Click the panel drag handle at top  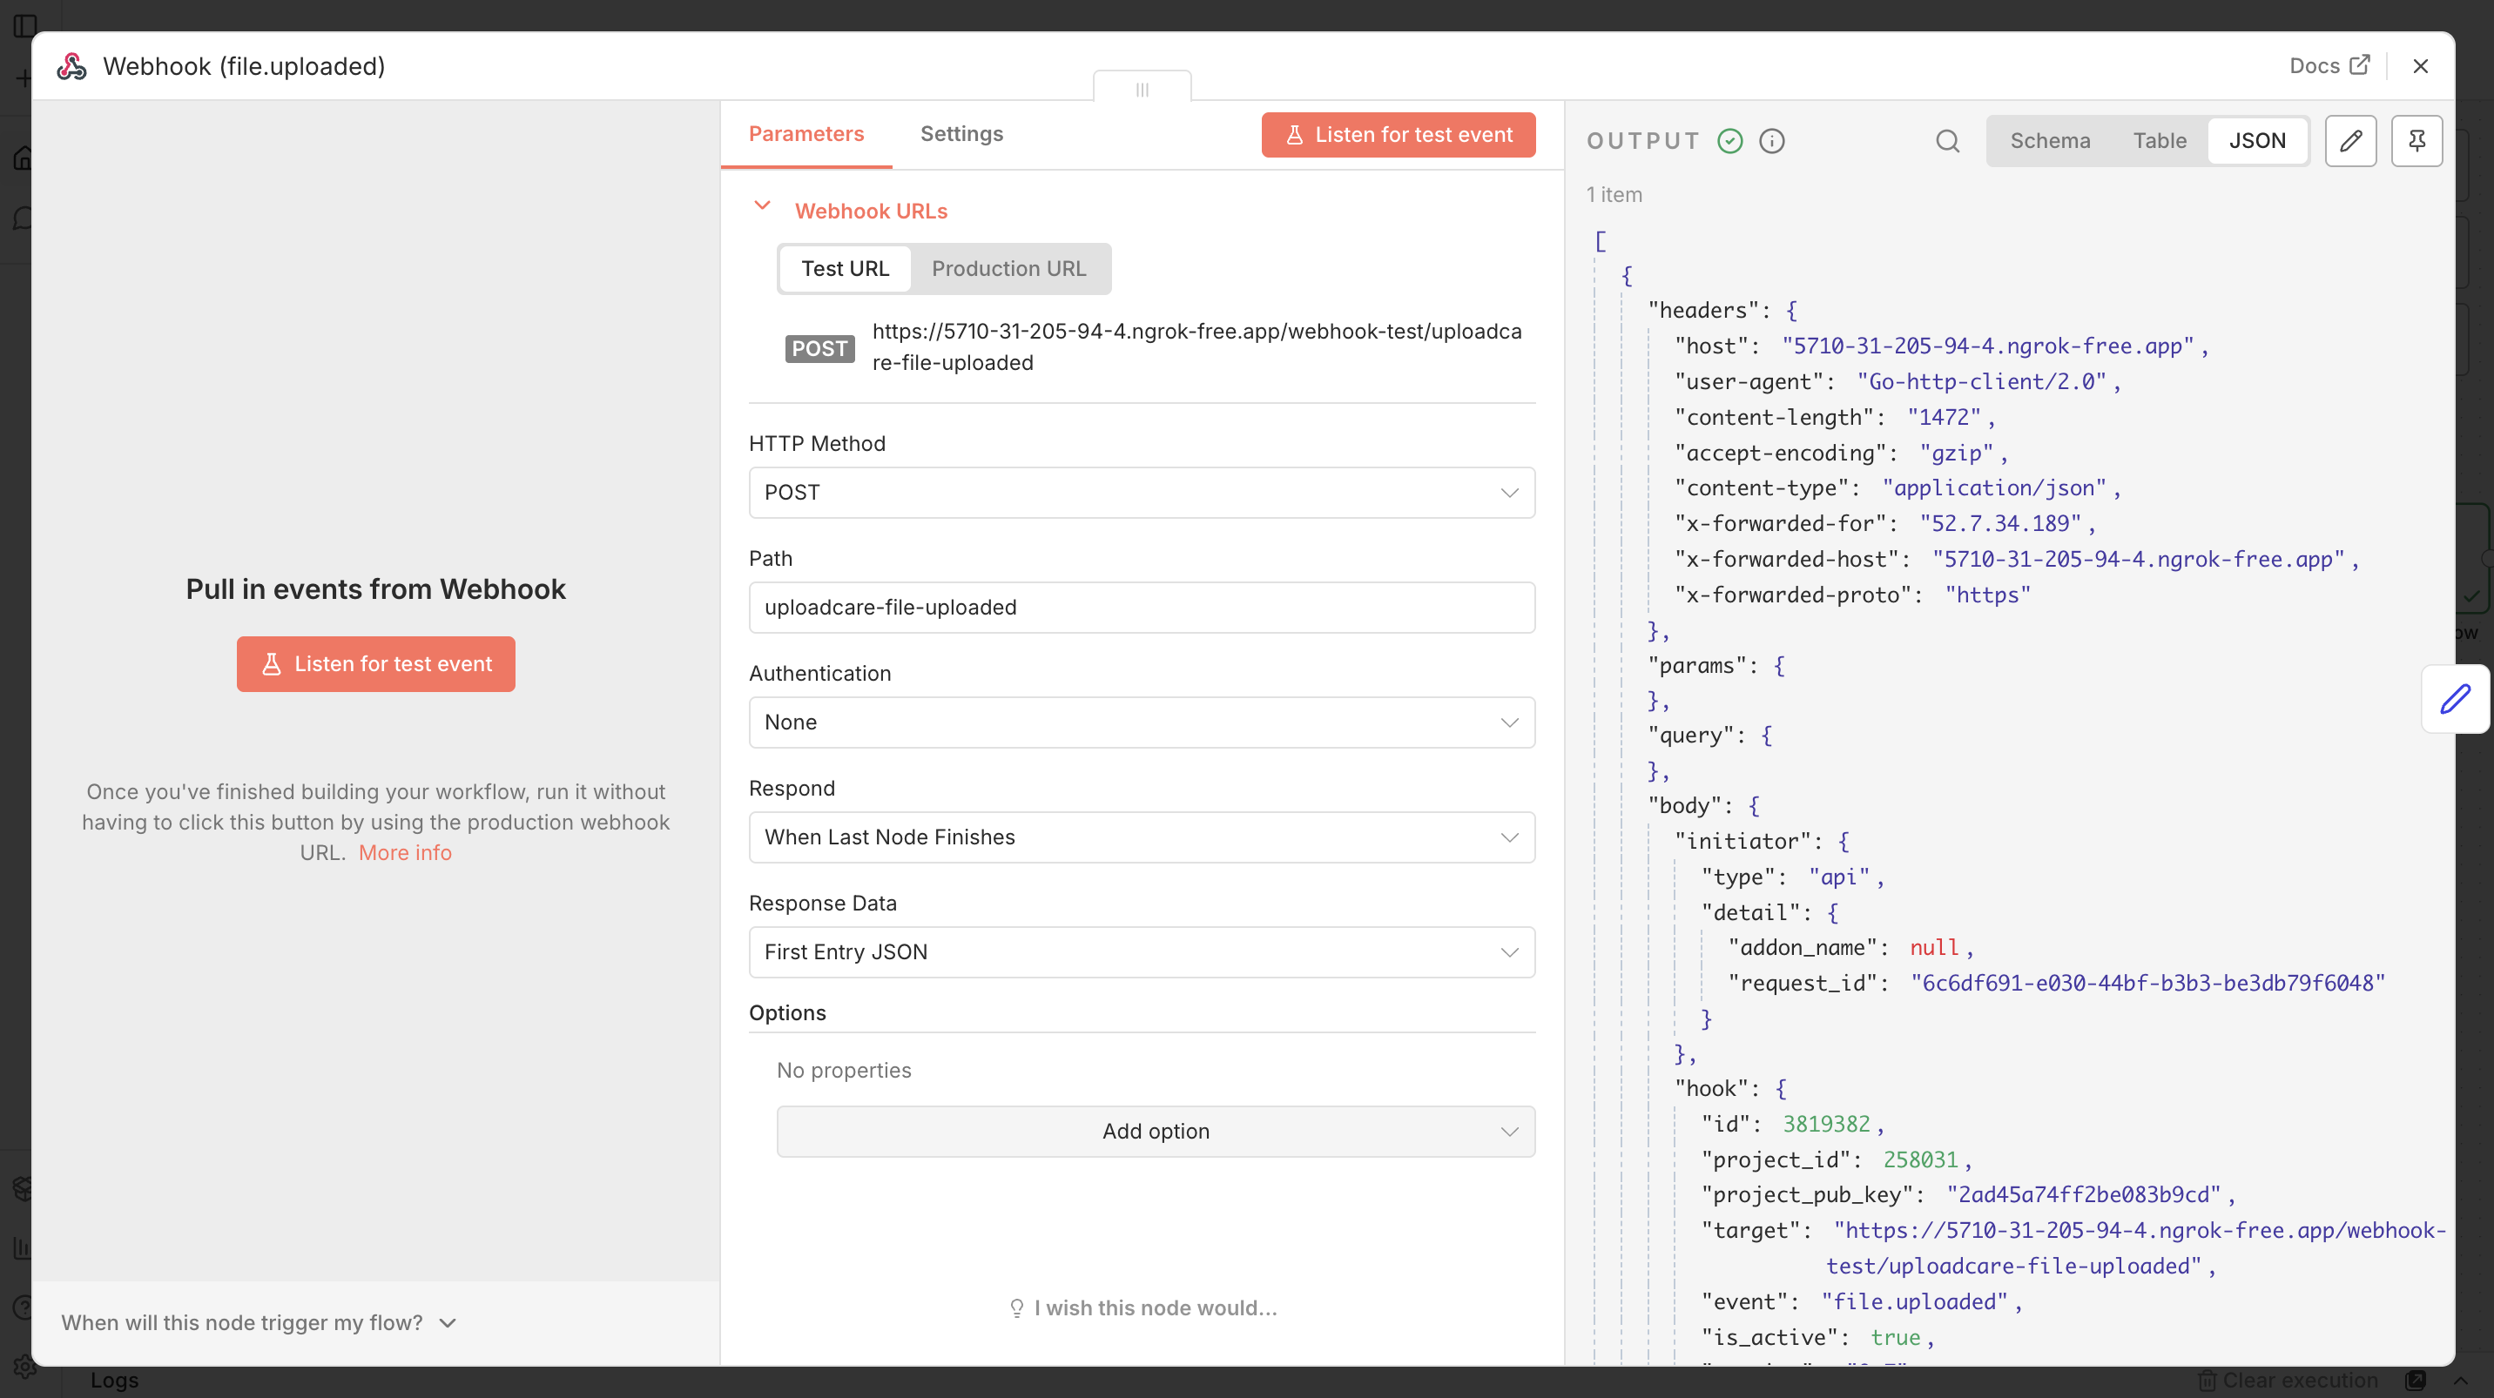(1143, 89)
